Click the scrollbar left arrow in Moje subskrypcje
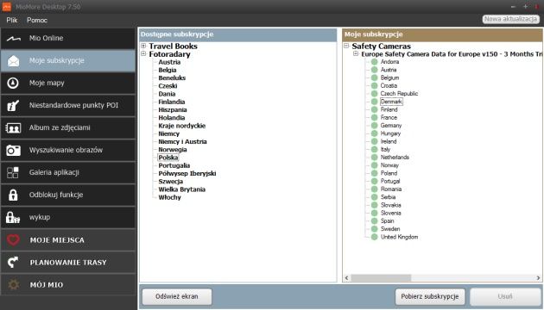544x310 pixels. 346,278
